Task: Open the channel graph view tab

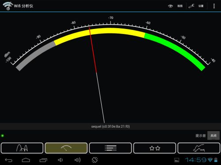Action: (x=22, y=148)
